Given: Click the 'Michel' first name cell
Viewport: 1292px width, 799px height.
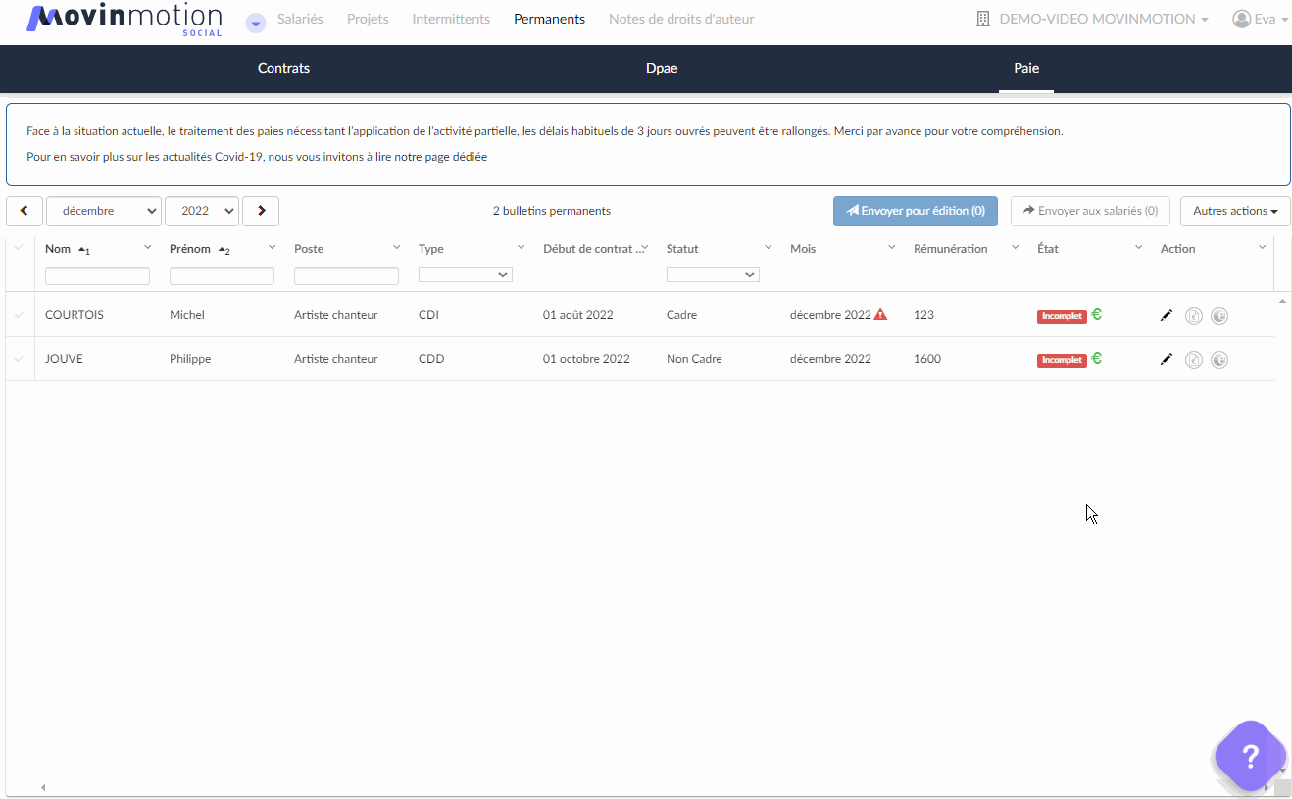Looking at the screenshot, I should tap(187, 315).
